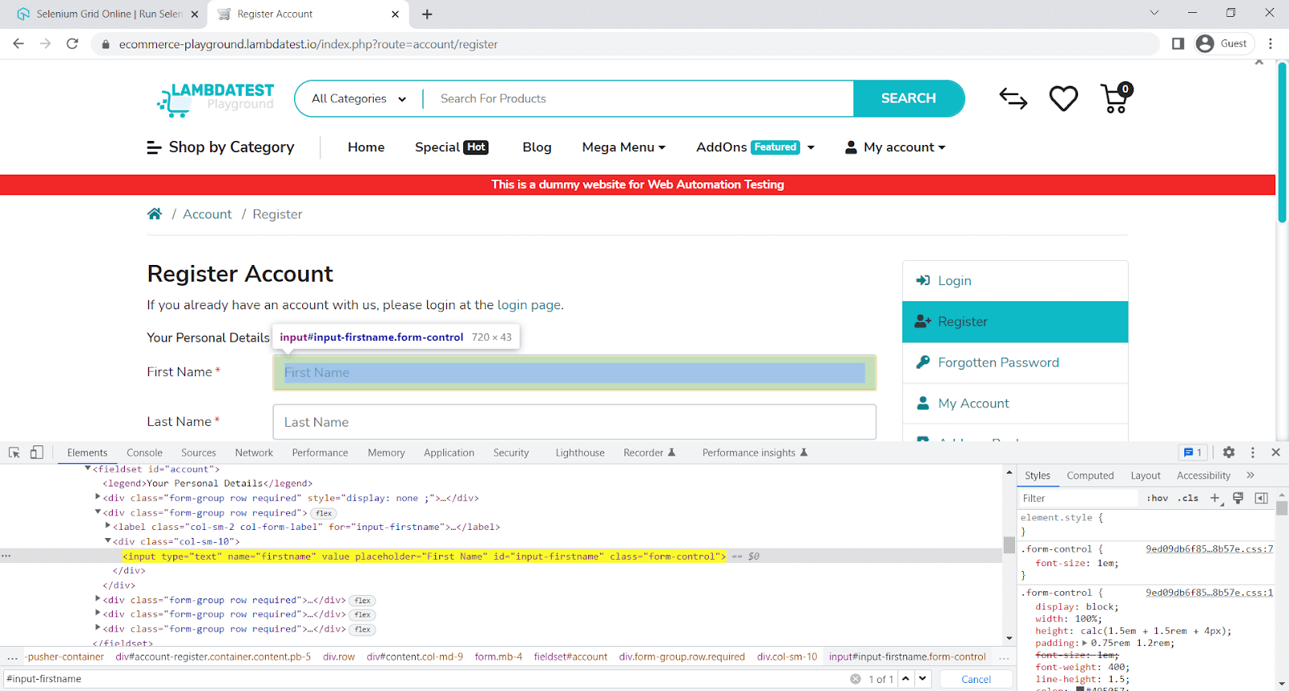The width and height of the screenshot is (1289, 691).
Task: Activate DevTools inspect element picker
Action: point(15,453)
